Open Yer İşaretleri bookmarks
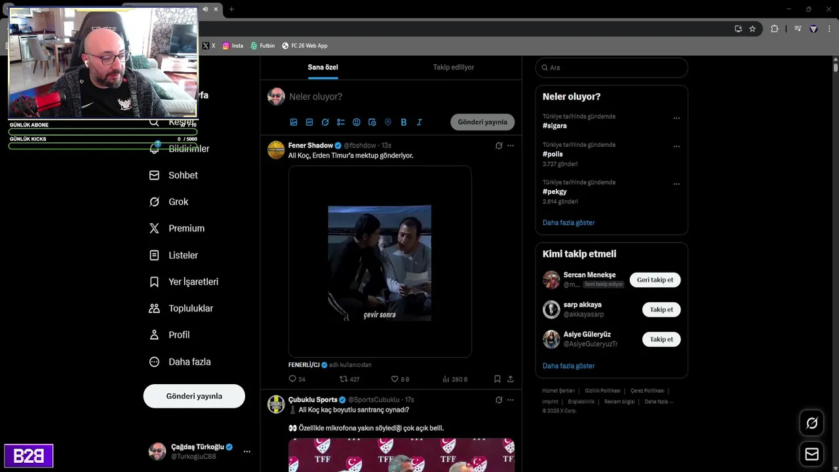Image resolution: width=839 pixels, height=472 pixels. pos(184,282)
